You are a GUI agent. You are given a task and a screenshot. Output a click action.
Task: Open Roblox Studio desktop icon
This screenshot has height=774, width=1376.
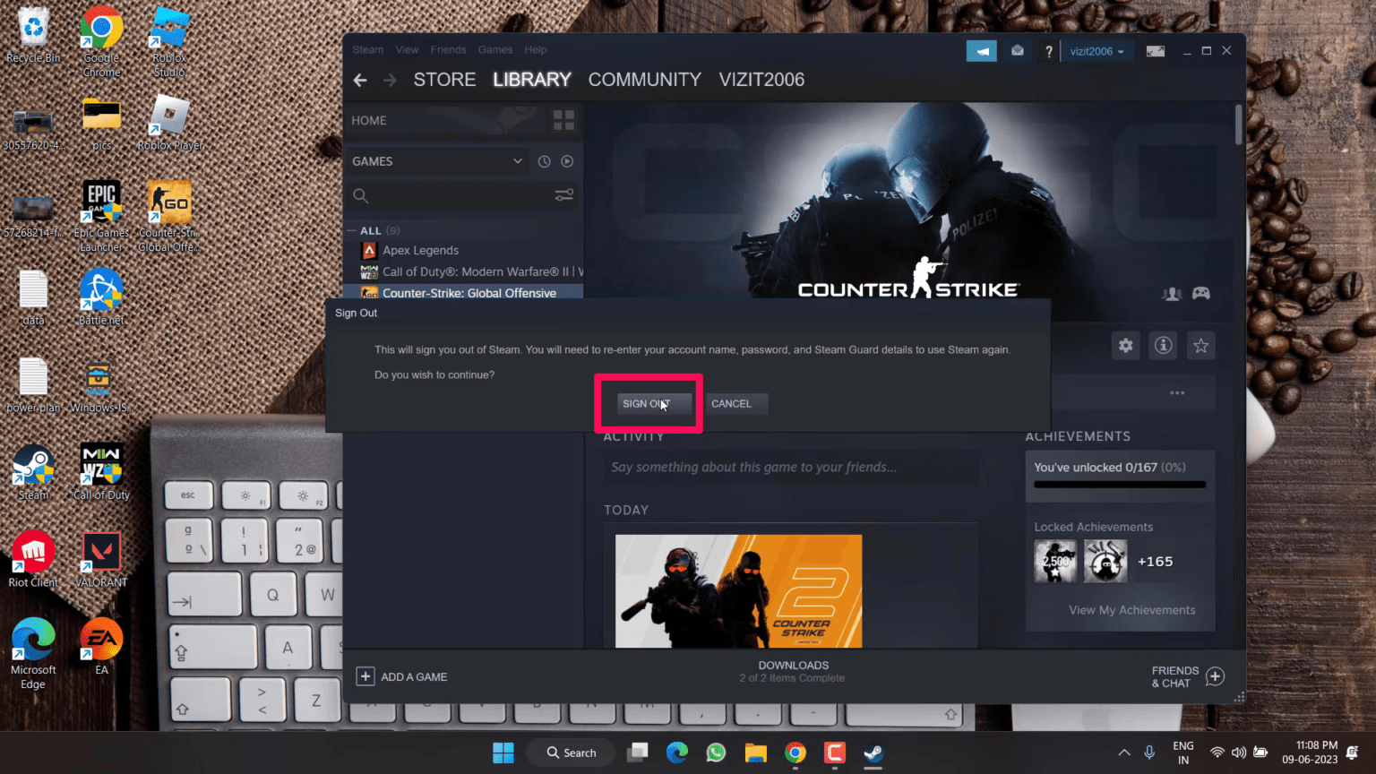point(169,41)
